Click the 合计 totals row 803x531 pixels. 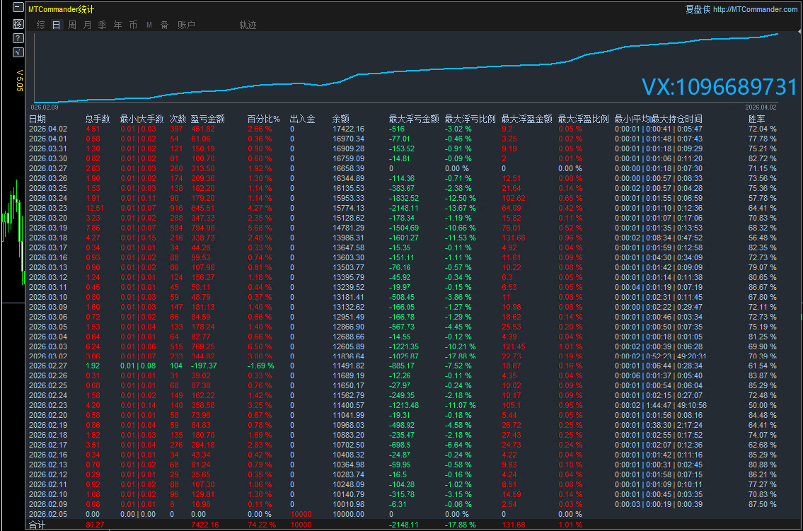point(37,525)
